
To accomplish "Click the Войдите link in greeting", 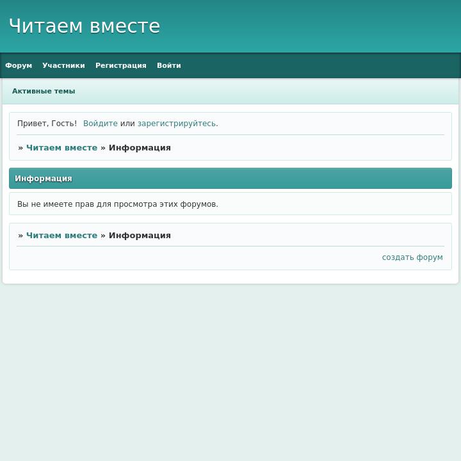I will 101,124.
